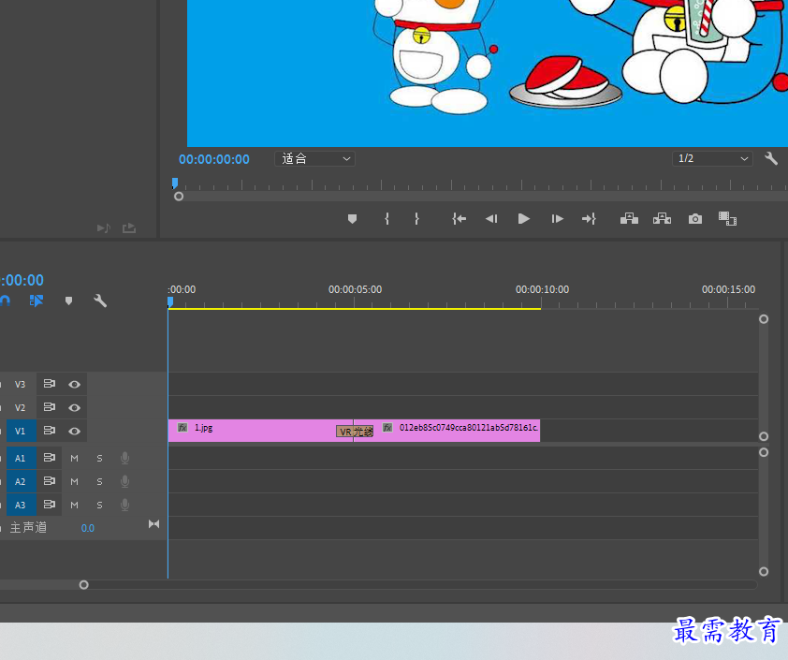Toggle snap in timeline
This screenshot has width=788, height=660.
[5, 301]
